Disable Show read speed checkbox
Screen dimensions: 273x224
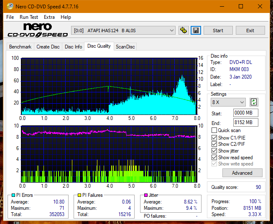tap(214, 157)
